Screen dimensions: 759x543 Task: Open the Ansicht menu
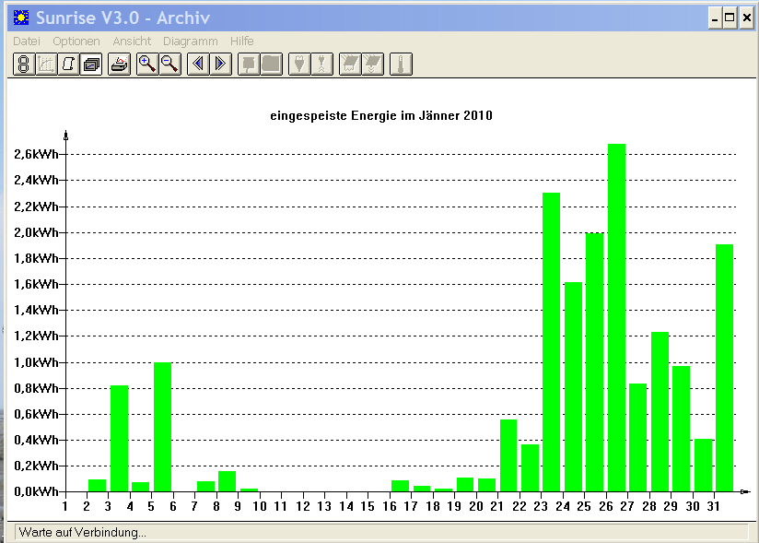[132, 41]
